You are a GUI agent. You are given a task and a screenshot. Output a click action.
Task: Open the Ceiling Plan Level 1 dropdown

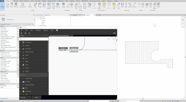(x=13, y=24)
